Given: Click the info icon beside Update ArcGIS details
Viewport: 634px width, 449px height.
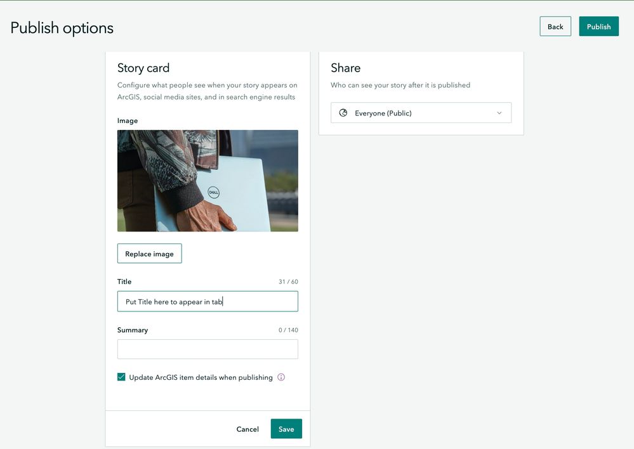Looking at the screenshot, I should click(281, 377).
